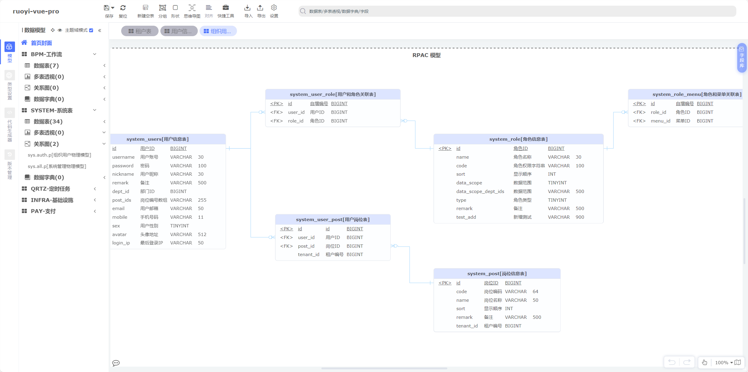Select system_role_menu table header
748x372 pixels.
coord(685,94)
